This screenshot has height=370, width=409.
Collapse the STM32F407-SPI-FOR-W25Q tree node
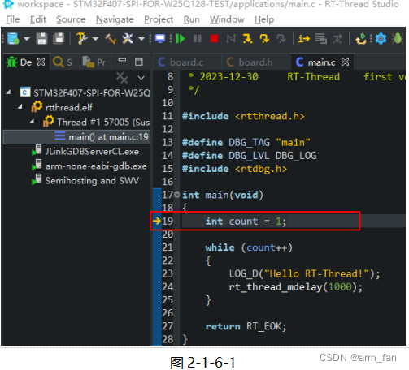pos(8,92)
